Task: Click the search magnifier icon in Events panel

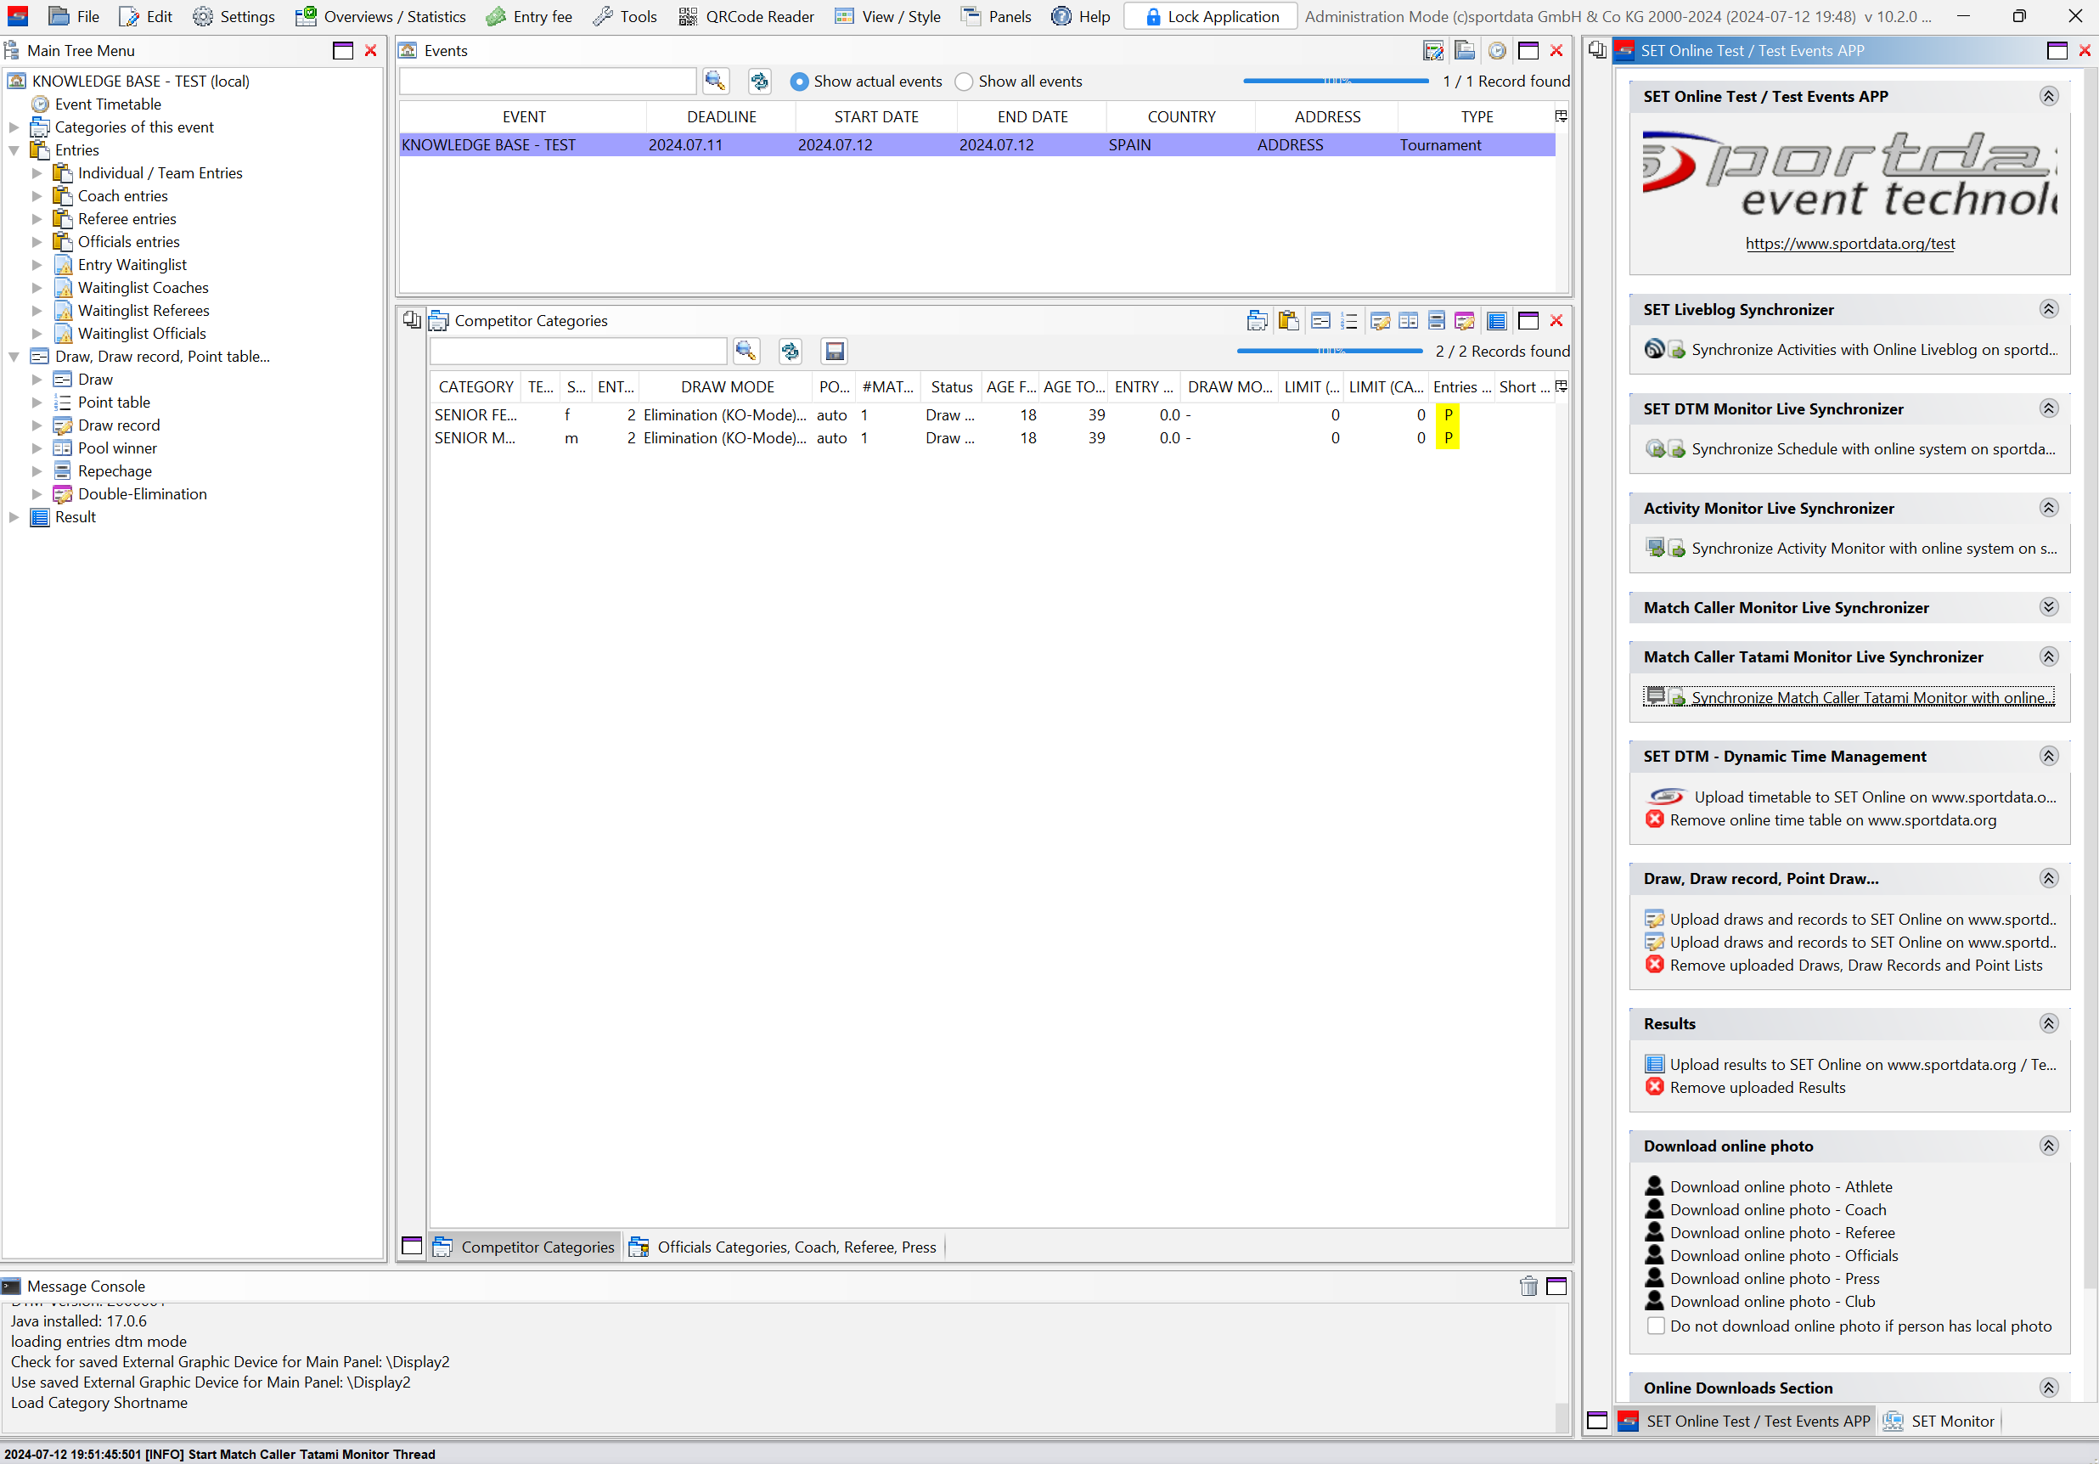Action: coord(715,82)
